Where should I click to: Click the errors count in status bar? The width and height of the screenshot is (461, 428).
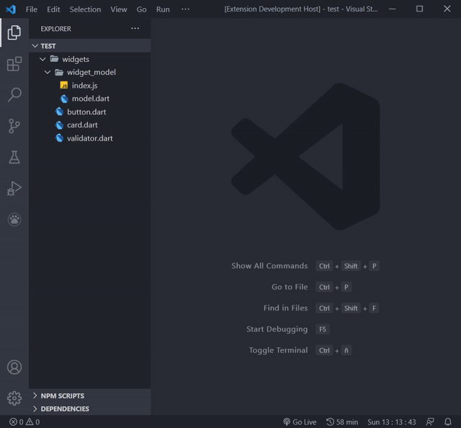point(16,422)
